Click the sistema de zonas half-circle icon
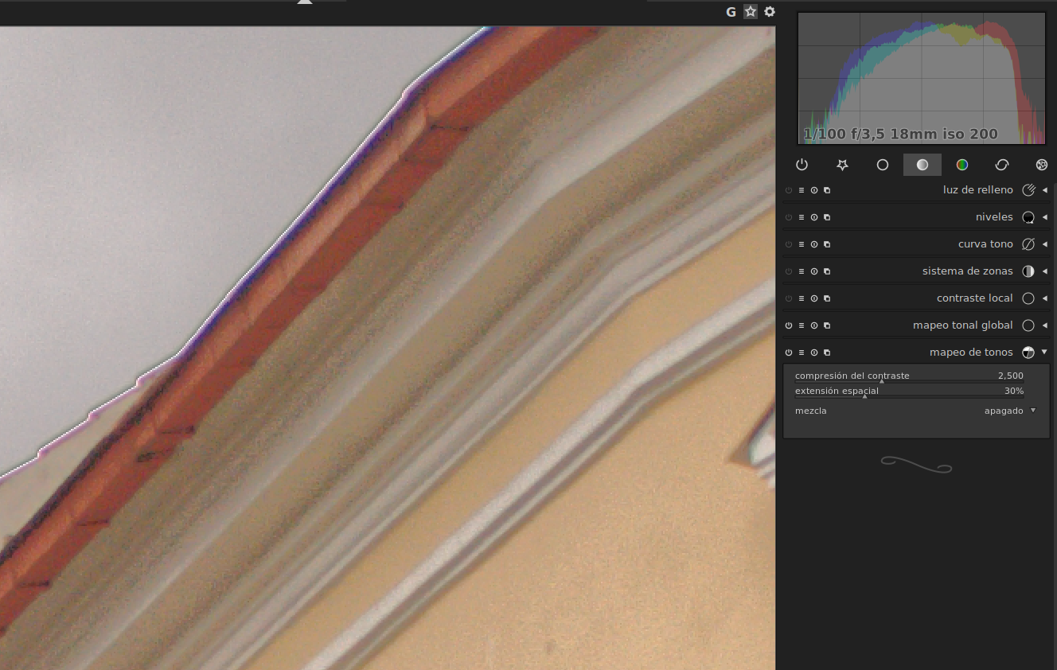The width and height of the screenshot is (1057, 670). [1028, 271]
